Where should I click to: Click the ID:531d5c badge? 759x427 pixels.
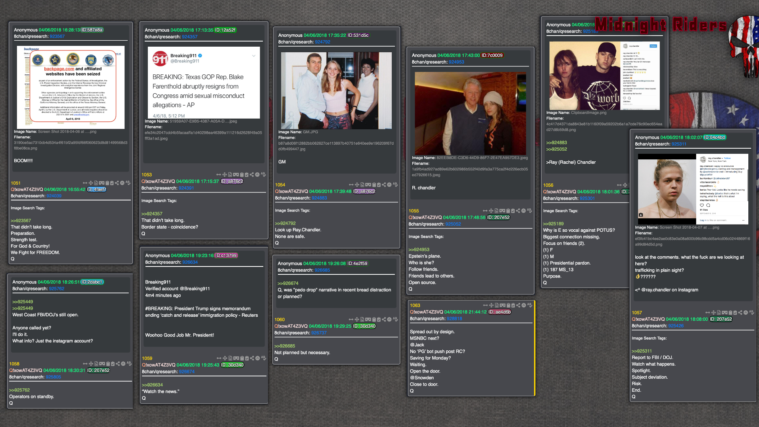[x=358, y=35]
